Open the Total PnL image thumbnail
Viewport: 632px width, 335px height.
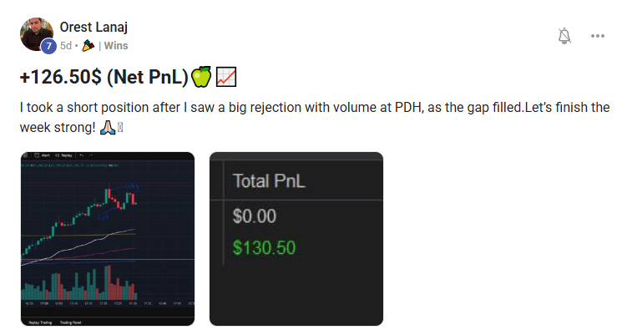click(x=296, y=239)
